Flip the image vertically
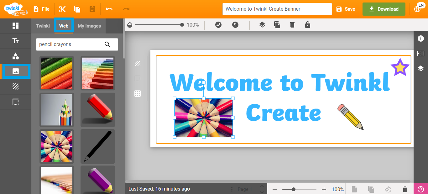Viewport: 428px width, 194px height. click(235, 25)
